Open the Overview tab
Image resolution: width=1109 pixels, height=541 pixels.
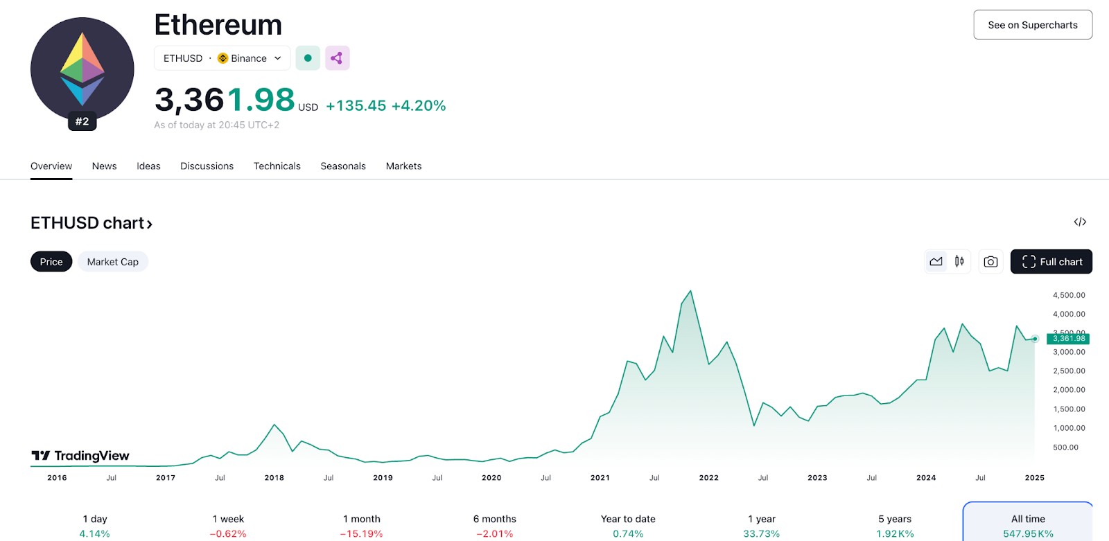tap(51, 166)
